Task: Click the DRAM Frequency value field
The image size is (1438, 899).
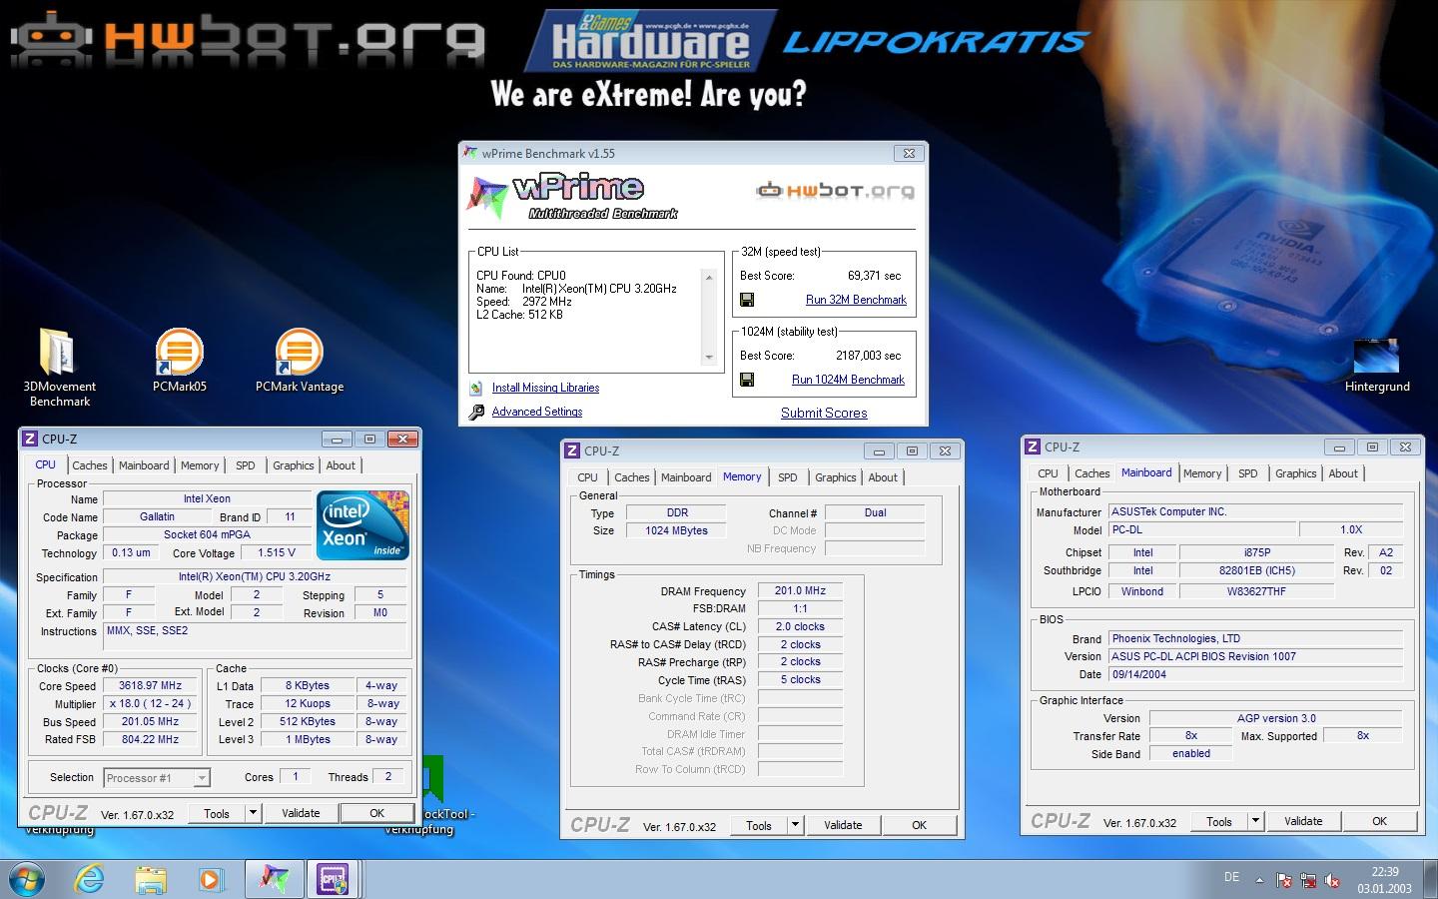Action: click(x=800, y=591)
